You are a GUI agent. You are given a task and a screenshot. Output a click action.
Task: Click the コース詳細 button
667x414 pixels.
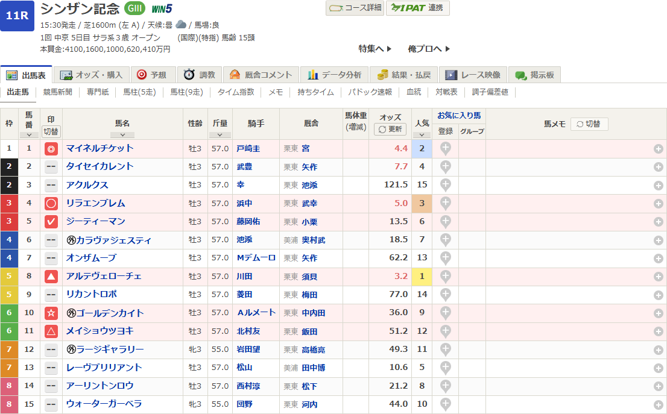coord(355,8)
